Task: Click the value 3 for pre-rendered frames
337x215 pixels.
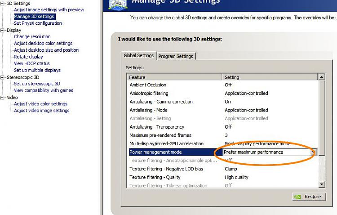Action: pyautogui.click(x=226, y=135)
